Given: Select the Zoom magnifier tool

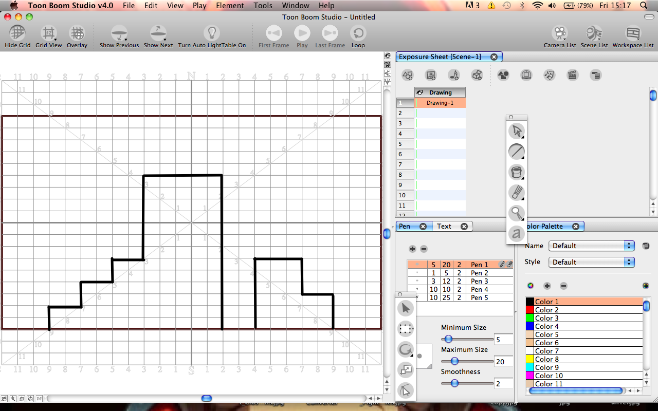Looking at the screenshot, I should tap(516, 213).
